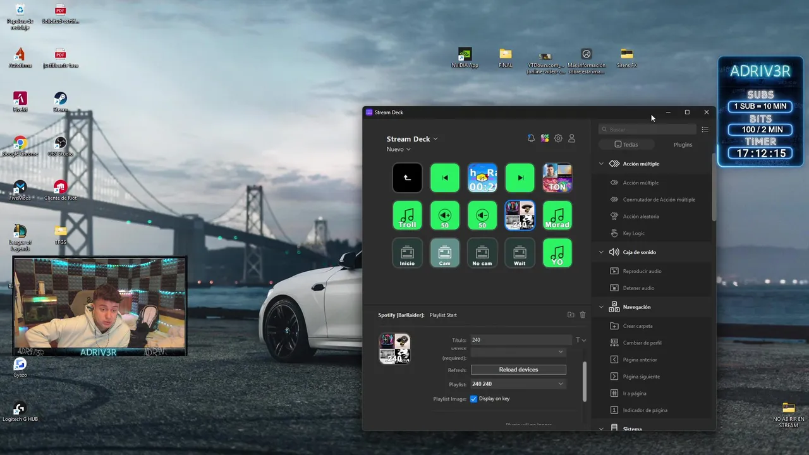Collapse the Caja de sonido category
Image resolution: width=809 pixels, height=455 pixels.
tap(601, 252)
